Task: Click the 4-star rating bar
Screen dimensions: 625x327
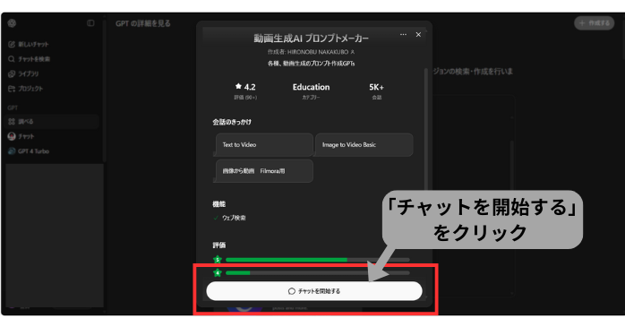Action: tap(318, 272)
